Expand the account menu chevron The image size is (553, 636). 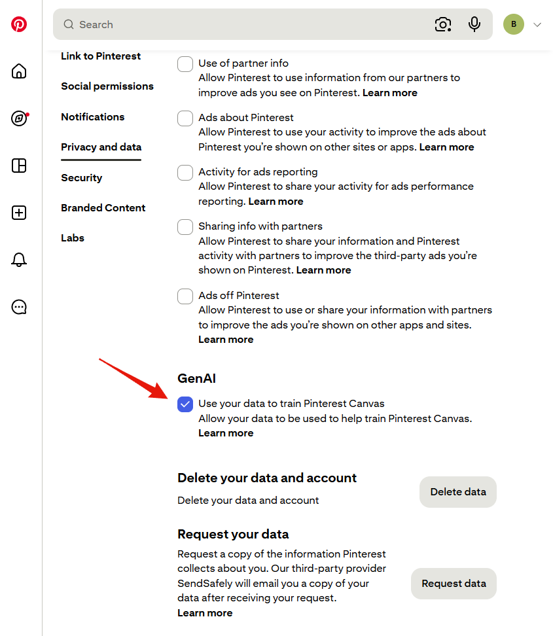537,25
